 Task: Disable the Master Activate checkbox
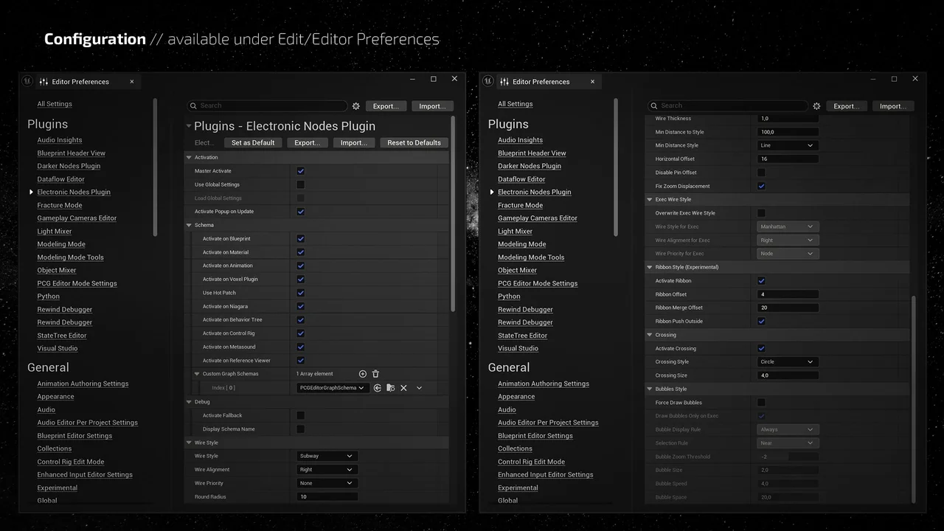pos(300,170)
